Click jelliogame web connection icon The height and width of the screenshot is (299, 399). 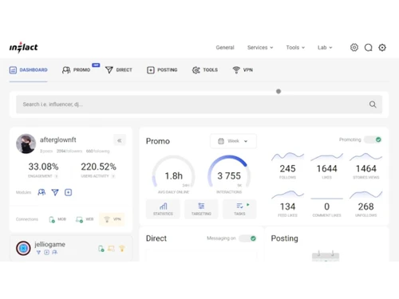tap(111, 249)
